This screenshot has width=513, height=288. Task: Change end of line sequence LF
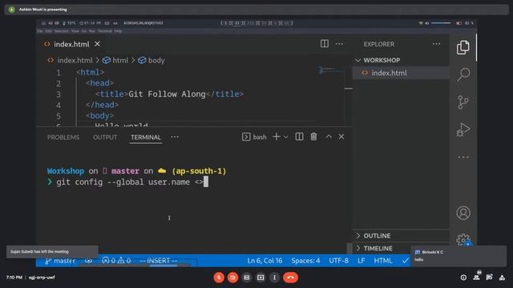coord(362,261)
